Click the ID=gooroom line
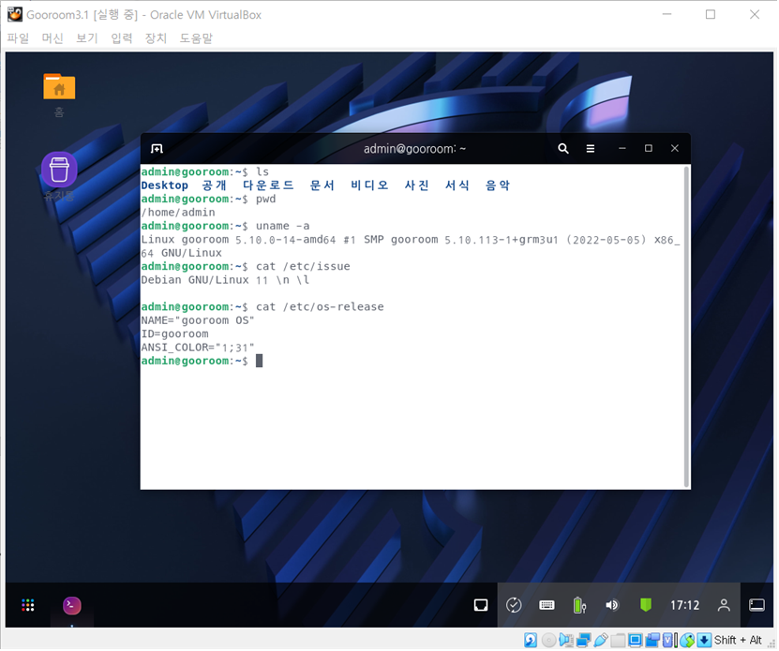Image resolution: width=779 pixels, height=651 pixels. tap(175, 334)
